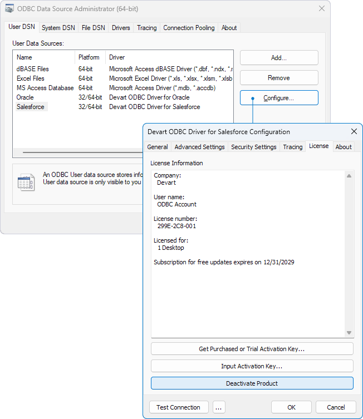Click the license number 299E-2C8-001
The width and height of the screenshot is (363, 419).
(176, 226)
